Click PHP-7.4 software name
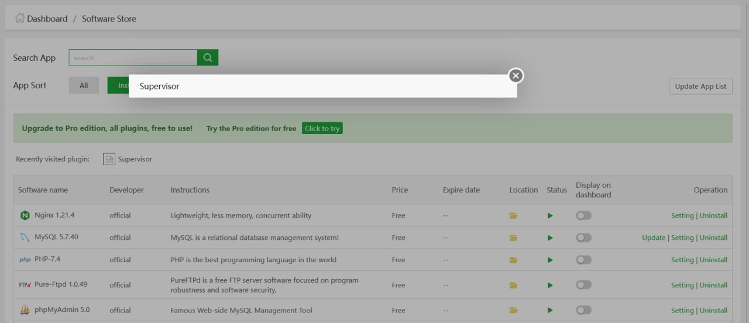749x323 pixels. 48,259
